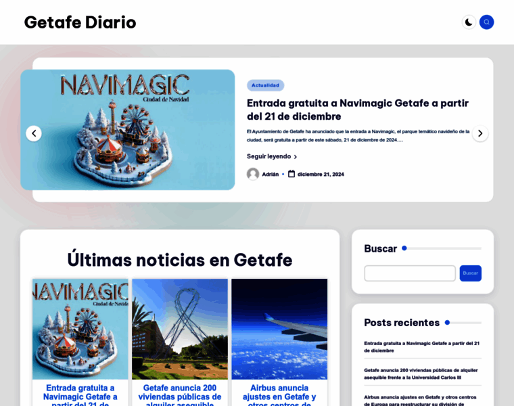The height and width of the screenshot is (406, 514).
Task: Open search with the blue magnifier icon
Action: point(486,22)
